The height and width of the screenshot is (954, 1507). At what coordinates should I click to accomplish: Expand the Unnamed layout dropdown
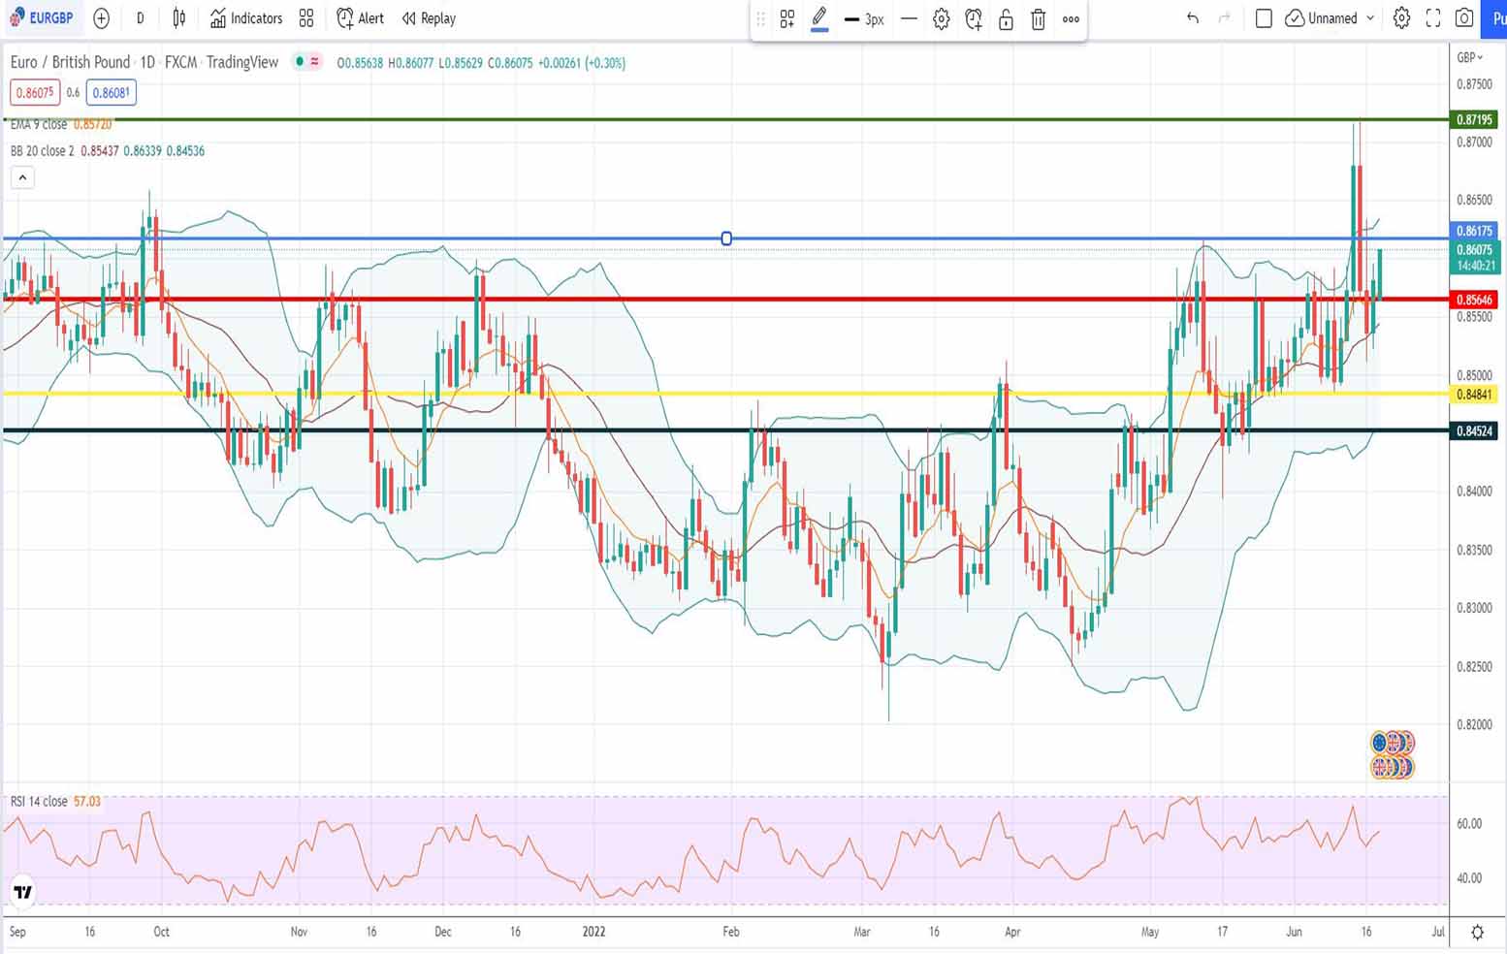(x=1370, y=18)
